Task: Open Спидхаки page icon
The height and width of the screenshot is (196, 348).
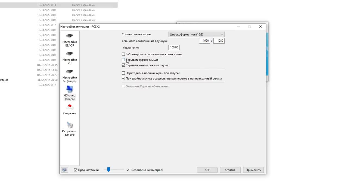Action: 70,107
